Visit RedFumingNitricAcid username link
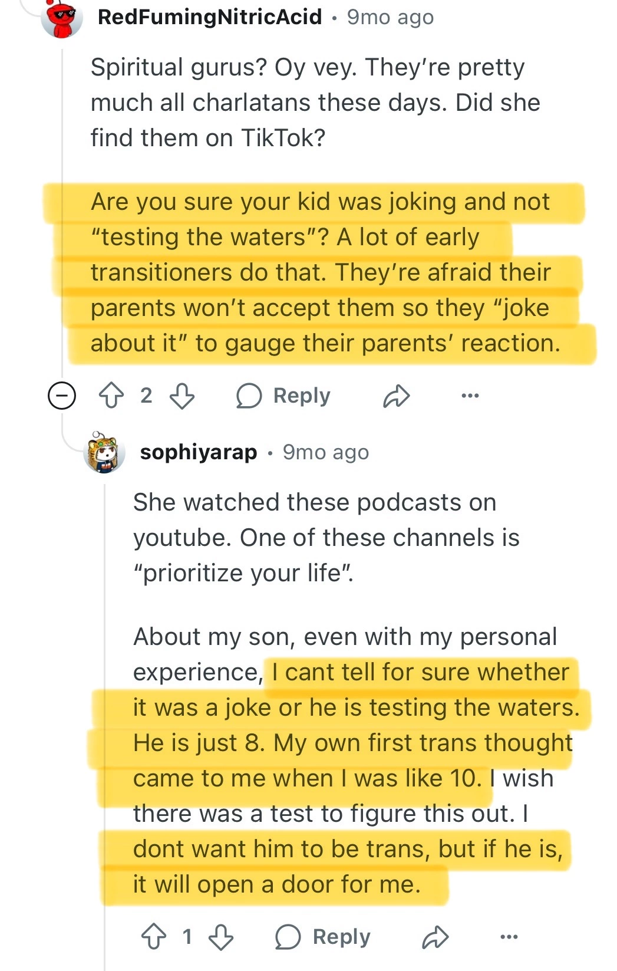The width and height of the screenshot is (617, 971). pos(210,17)
